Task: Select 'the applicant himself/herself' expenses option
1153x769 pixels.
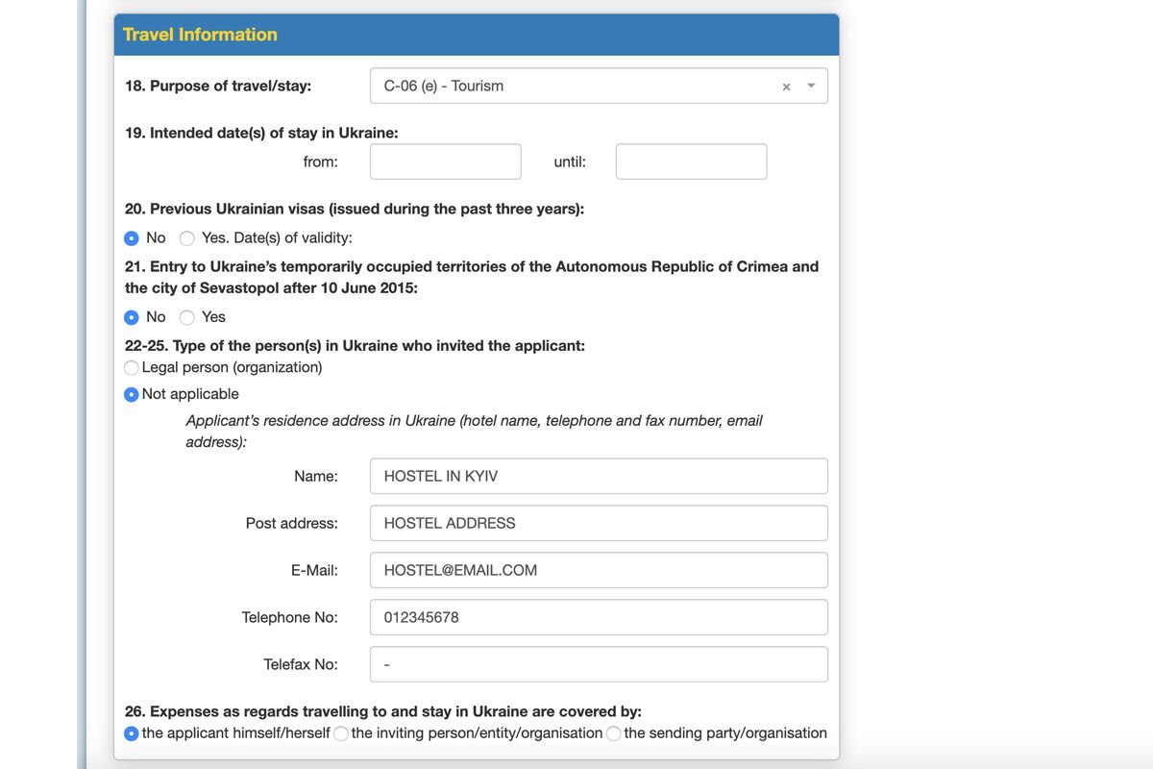Action: (132, 733)
